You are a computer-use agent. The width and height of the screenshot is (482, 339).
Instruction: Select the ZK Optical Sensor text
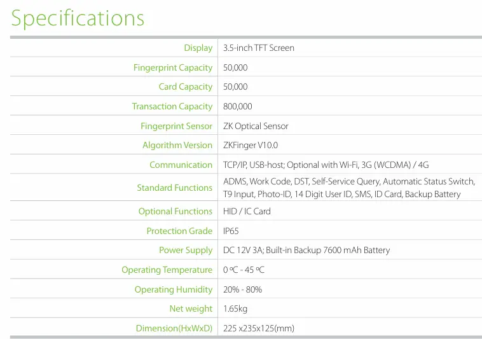[256, 126]
